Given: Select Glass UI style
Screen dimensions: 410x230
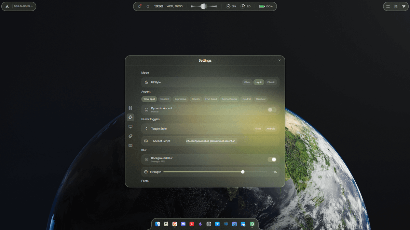Looking at the screenshot, I should 247,82.
